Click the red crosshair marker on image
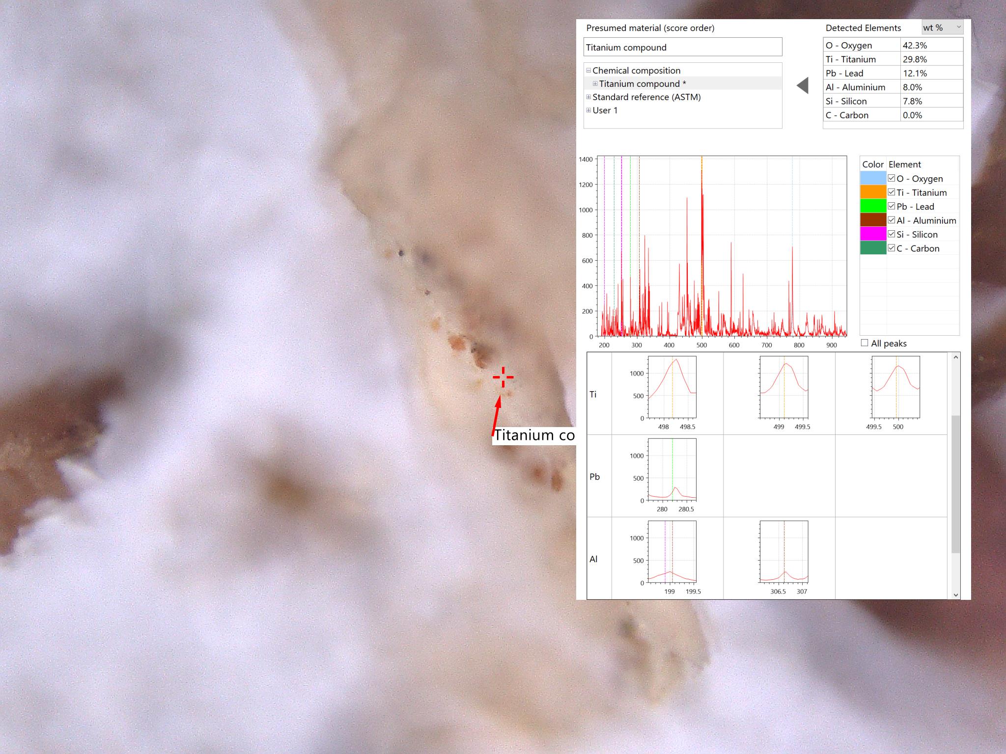Image resolution: width=1006 pixels, height=754 pixels. click(x=503, y=377)
